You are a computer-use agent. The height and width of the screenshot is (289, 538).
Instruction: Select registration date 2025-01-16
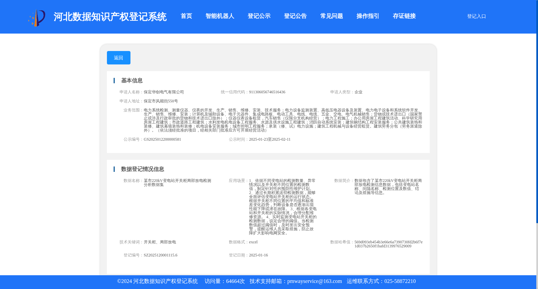258,255
